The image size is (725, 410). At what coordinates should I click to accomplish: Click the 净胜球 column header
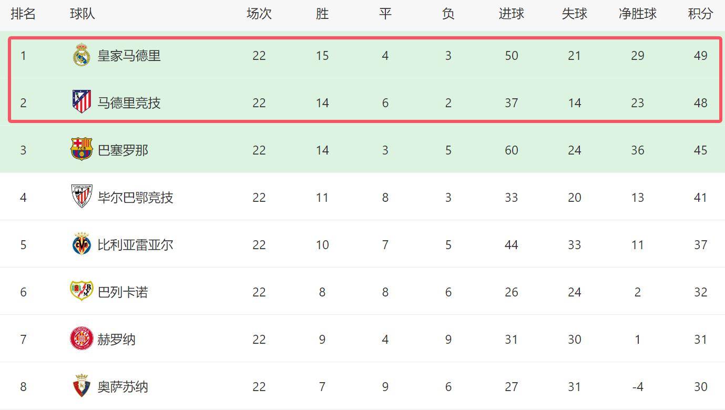click(637, 14)
